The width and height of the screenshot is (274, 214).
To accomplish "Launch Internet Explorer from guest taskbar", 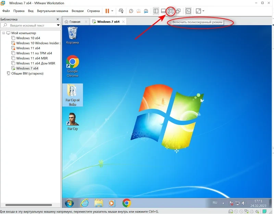I will [85, 203].
